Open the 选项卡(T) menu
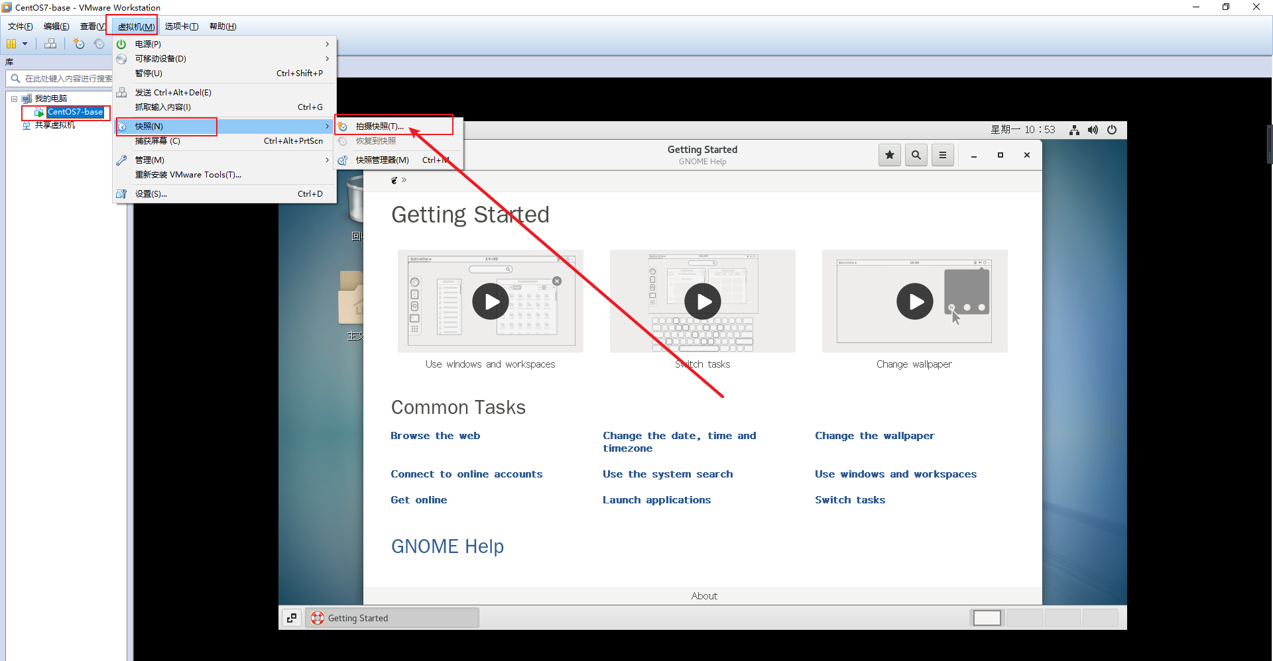Screen dimensions: 1273x661 pyautogui.click(x=182, y=26)
